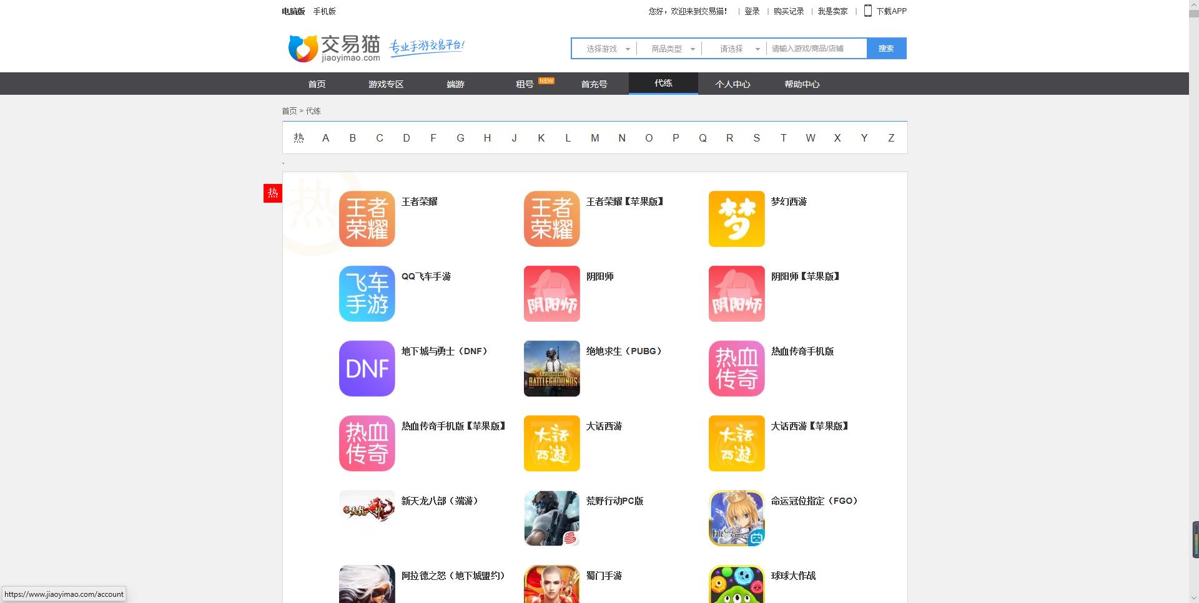Open the 王者荣耀 game icon
1199x603 pixels.
367,219
